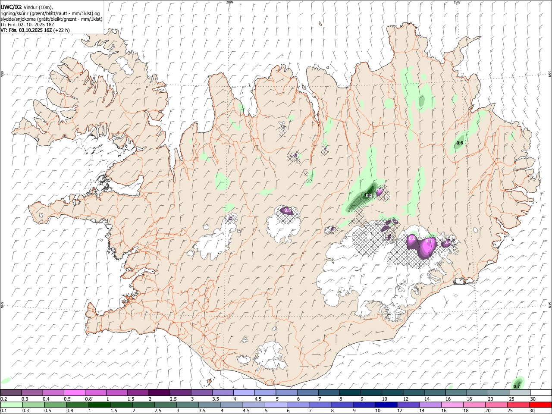
Task: Select the snow legend swatch starting at 12
Action: [413, 392]
